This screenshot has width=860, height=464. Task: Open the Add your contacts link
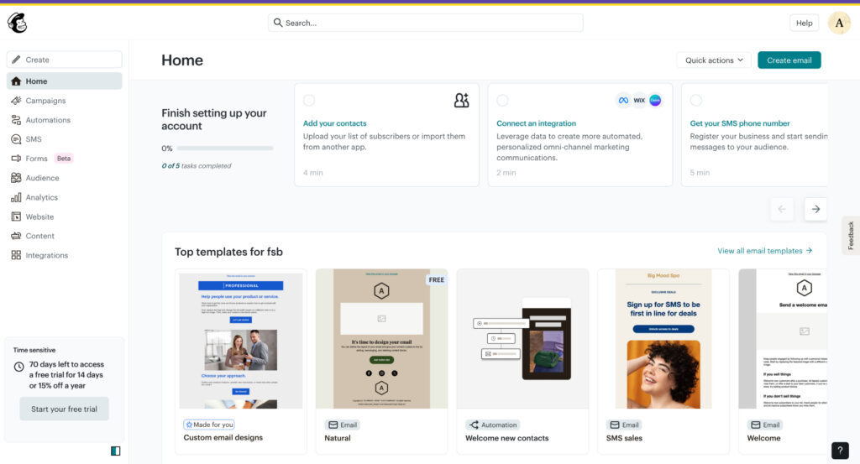point(334,123)
